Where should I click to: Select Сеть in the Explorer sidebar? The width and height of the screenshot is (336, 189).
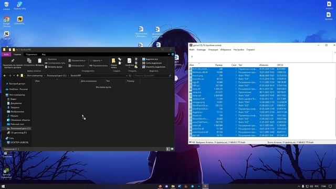(x=10, y=138)
